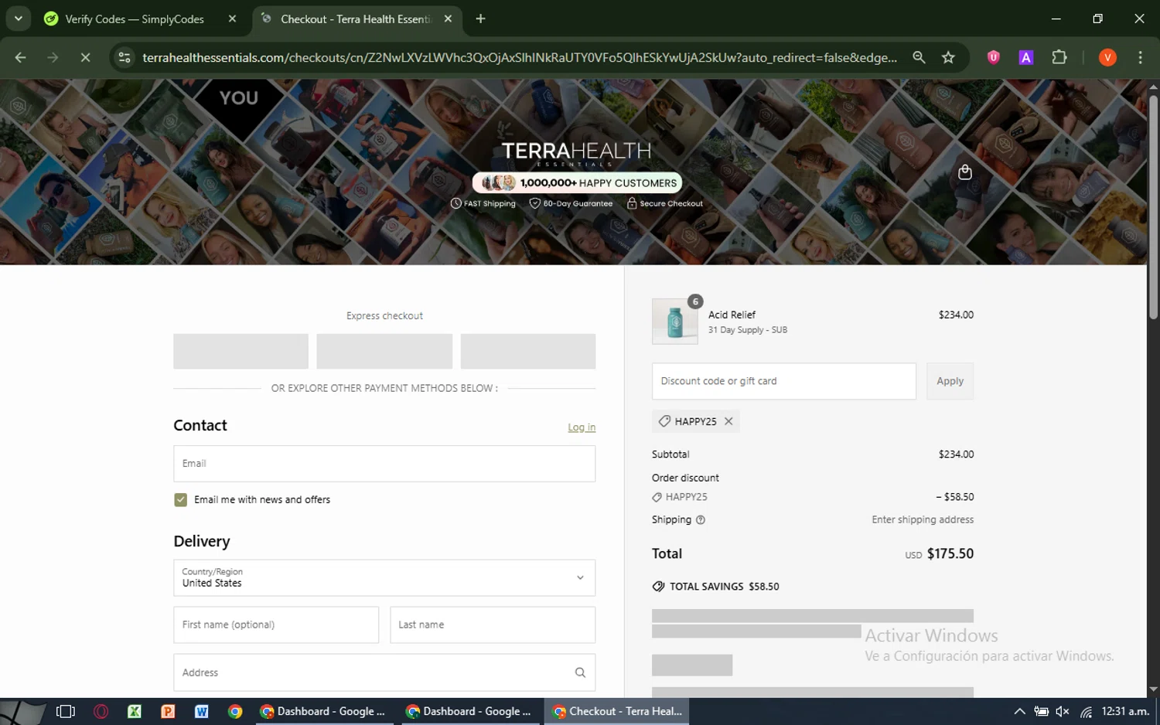Click the Terra Health Essentials logo

pyautogui.click(x=576, y=153)
